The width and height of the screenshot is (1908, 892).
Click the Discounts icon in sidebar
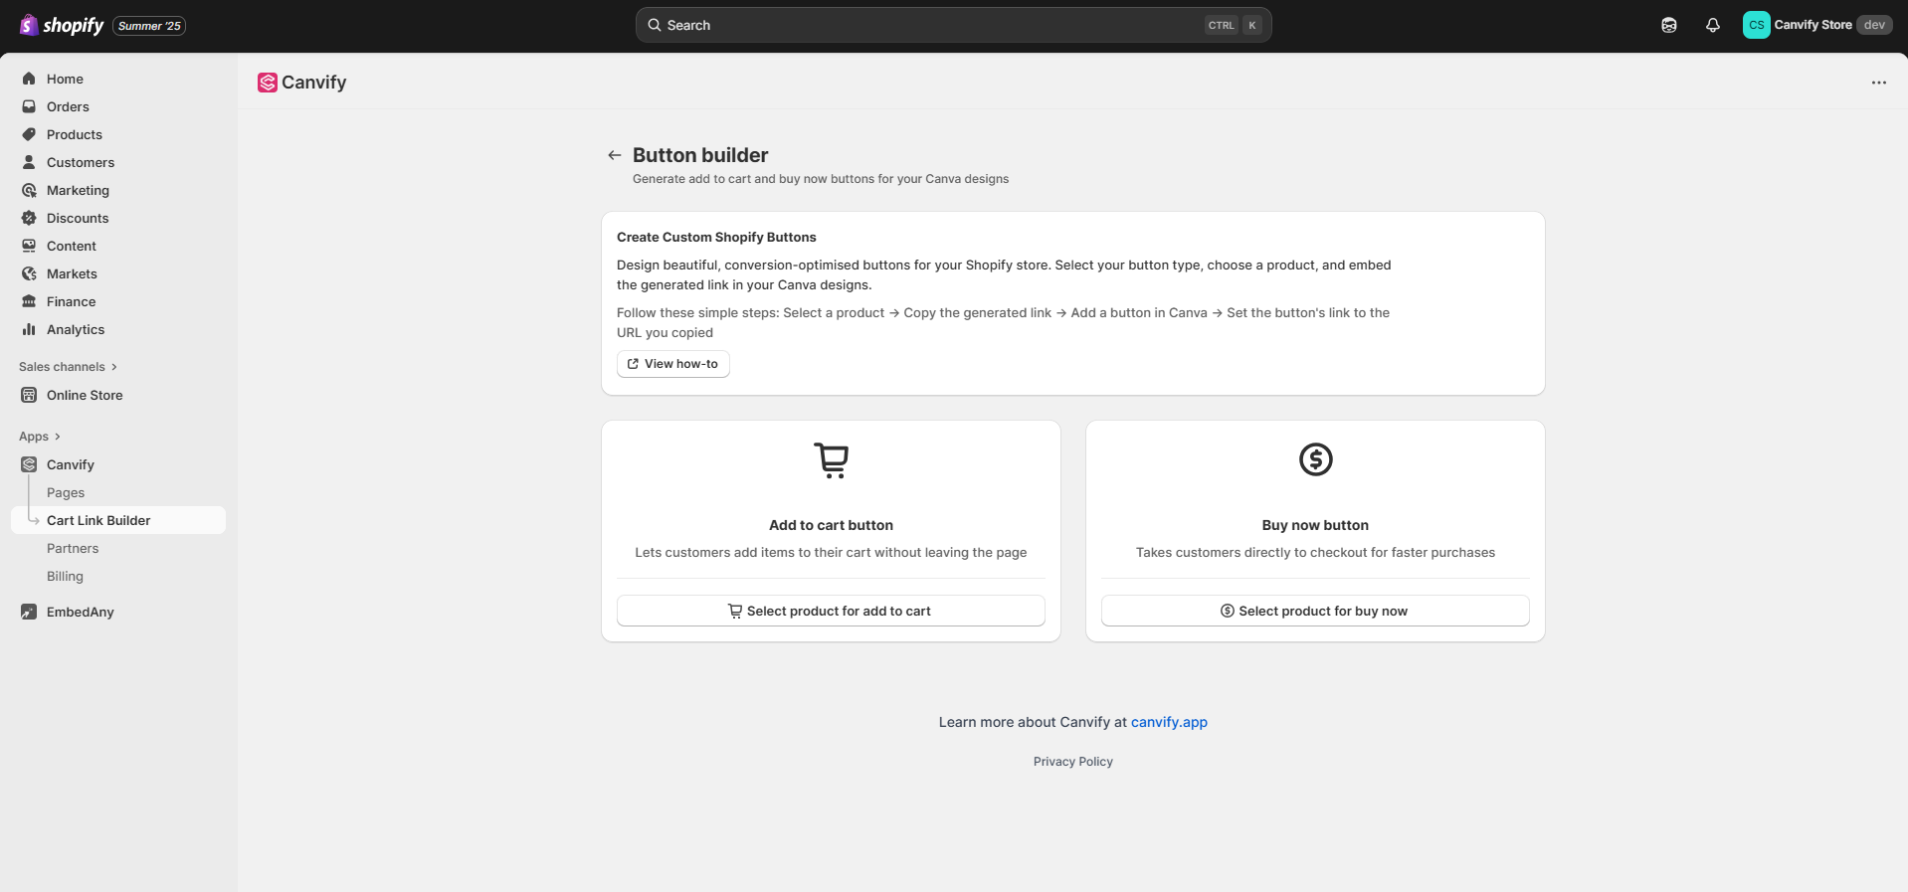point(29,218)
